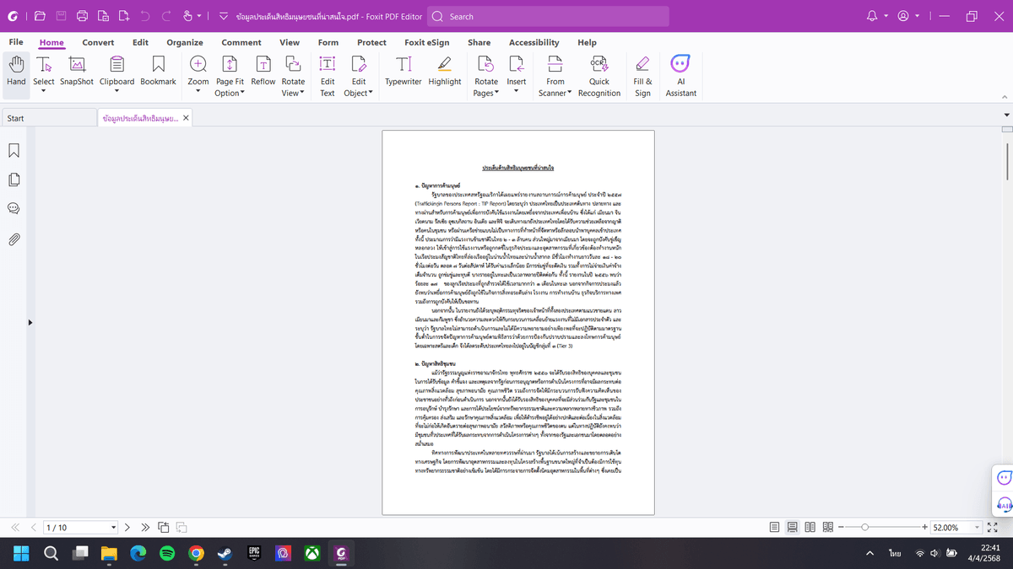1013x569 pixels.
Task: Switch to continuous page view mode
Action: click(x=793, y=527)
